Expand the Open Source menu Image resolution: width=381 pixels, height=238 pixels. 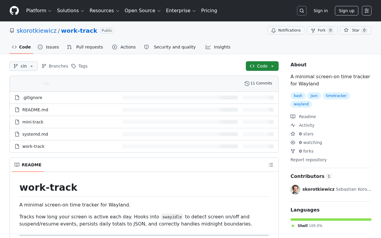143,11
